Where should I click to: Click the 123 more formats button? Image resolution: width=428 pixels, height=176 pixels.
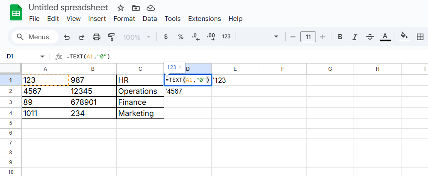[x=226, y=37]
